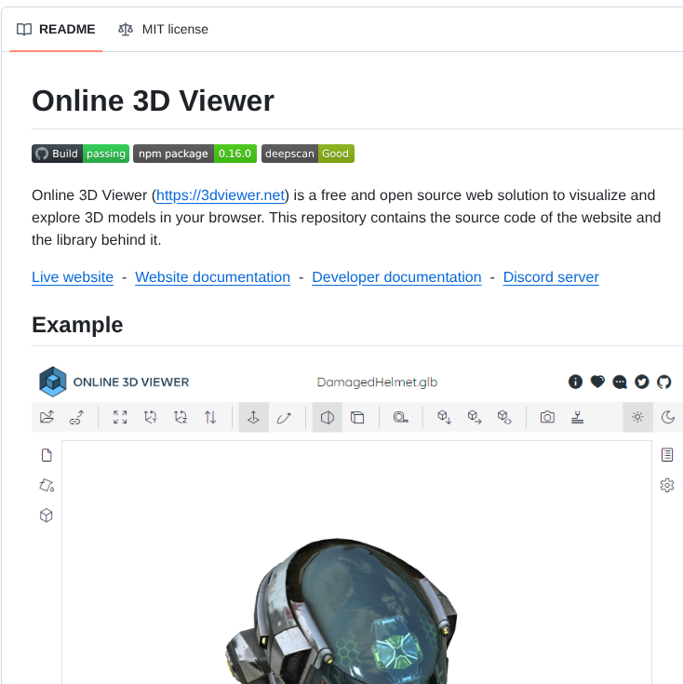Open the Developer documentation link
Screen dimensions: 683x684
point(396,277)
